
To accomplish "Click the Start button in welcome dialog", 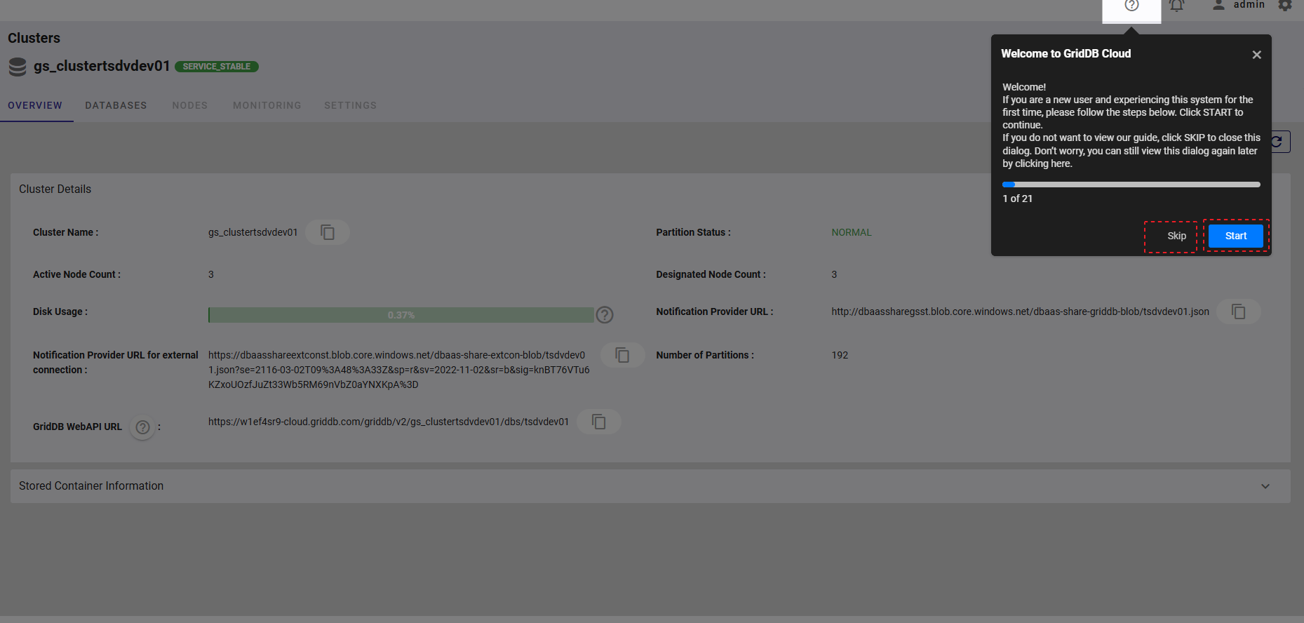I will coord(1236,236).
